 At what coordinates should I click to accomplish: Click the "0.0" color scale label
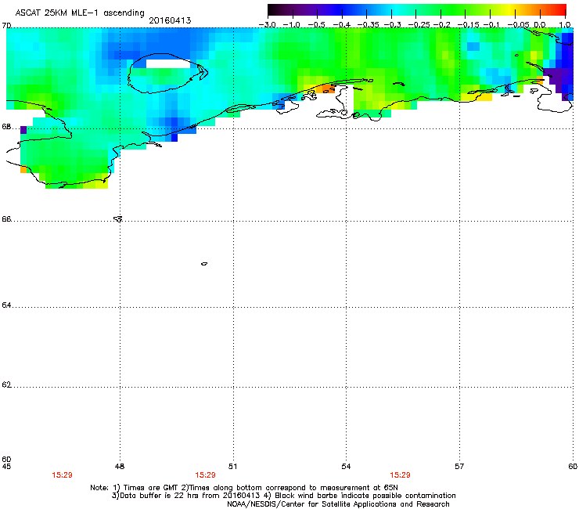coord(540,25)
